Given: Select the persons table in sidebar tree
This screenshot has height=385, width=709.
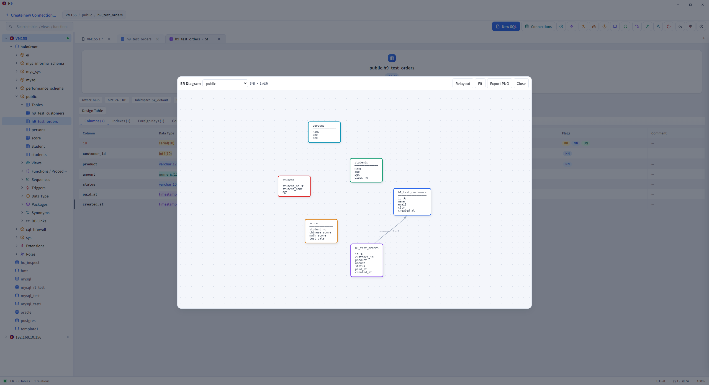Looking at the screenshot, I should coord(38,130).
